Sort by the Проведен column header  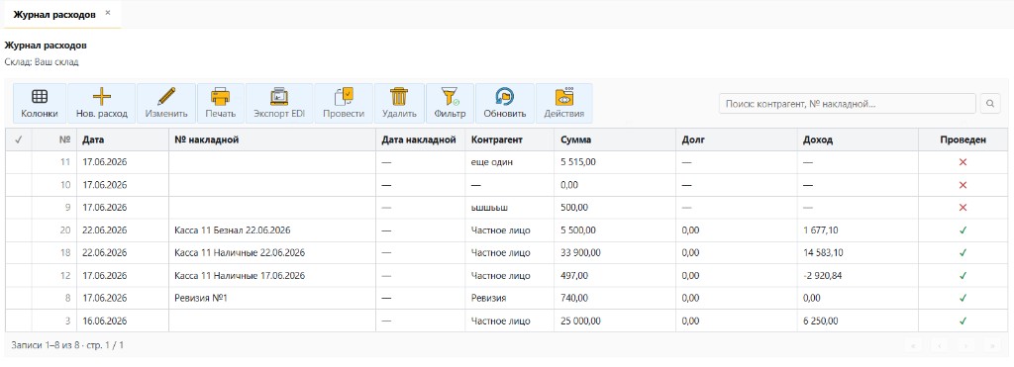click(963, 139)
